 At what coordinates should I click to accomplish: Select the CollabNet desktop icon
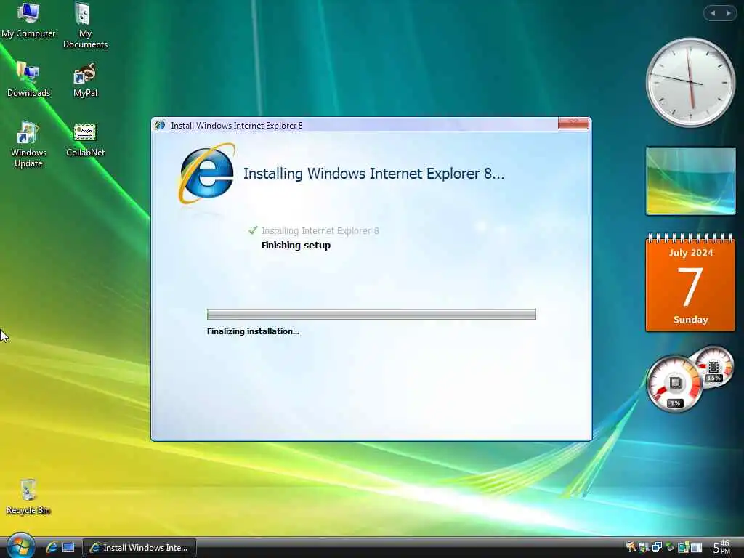click(x=86, y=140)
